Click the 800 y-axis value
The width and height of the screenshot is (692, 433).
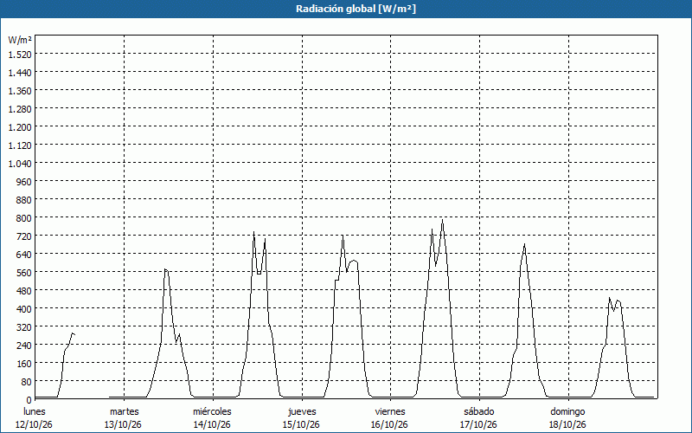23,218
